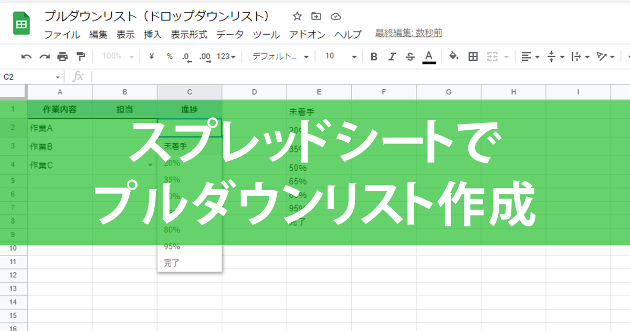
Task: Toggle Bold formatting
Action: click(x=374, y=56)
